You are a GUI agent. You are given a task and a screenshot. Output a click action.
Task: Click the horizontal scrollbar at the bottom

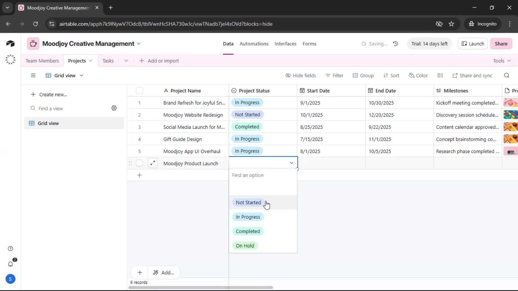click(201, 287)
